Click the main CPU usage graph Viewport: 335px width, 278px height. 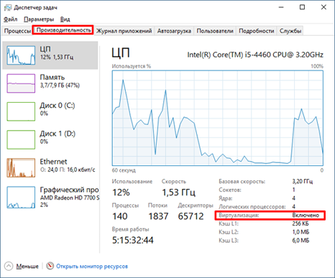click(x=218, y=118)
